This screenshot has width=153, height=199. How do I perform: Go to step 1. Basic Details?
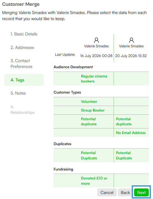coord(24,34)
